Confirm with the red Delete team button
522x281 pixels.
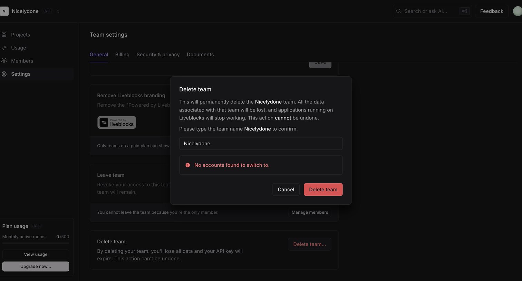323,190
